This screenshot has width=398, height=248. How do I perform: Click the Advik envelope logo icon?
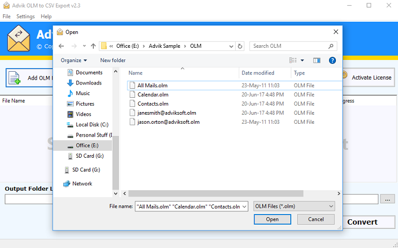(19, 38)
